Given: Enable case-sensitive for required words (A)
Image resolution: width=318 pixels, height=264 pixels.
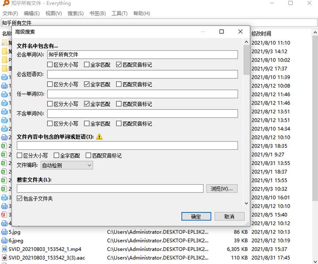Looking at the screenshot, I should click(x=50, y=65).
